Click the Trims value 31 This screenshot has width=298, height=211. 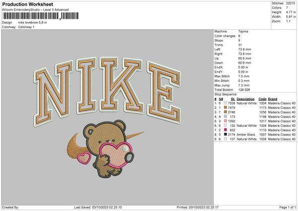240,45
